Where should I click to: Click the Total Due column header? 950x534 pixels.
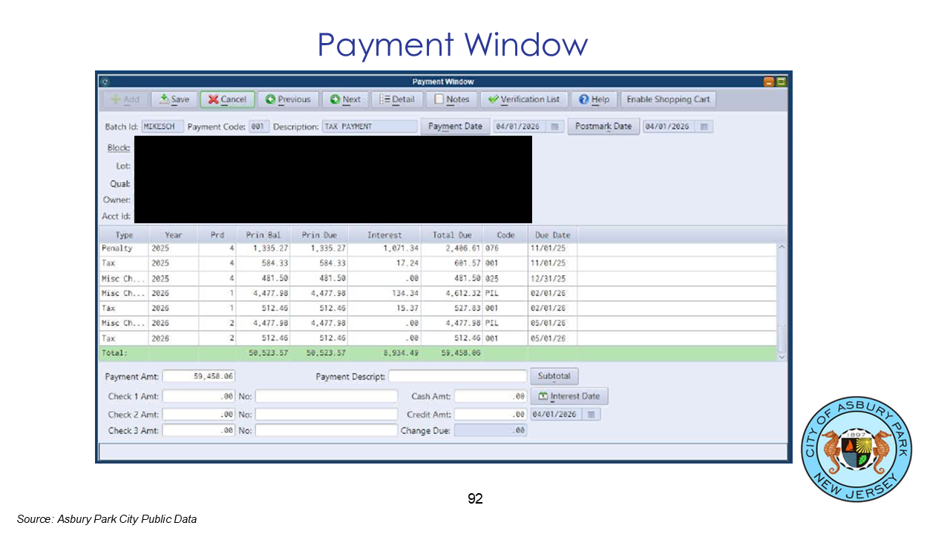point(452,235)
